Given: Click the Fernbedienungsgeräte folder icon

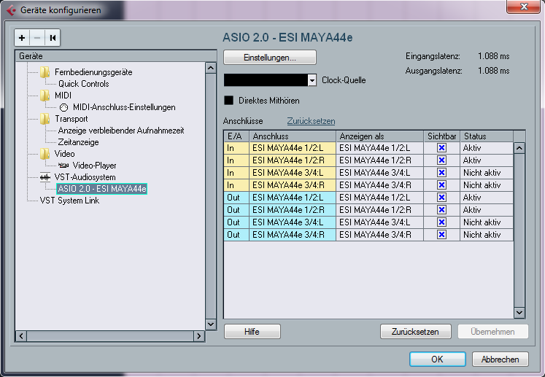Looking at the screenshot, I should 45,72.
